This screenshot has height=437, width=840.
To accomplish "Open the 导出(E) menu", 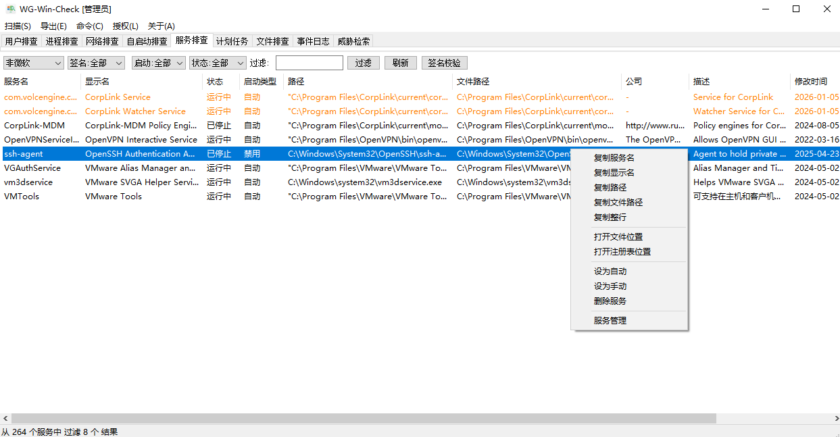I will [53, 26].
